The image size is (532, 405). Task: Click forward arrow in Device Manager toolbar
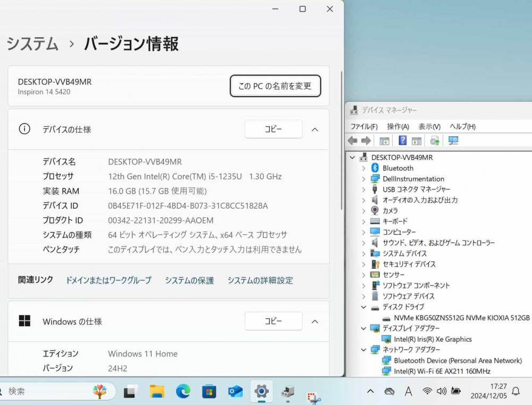click(x=366, y=140)
